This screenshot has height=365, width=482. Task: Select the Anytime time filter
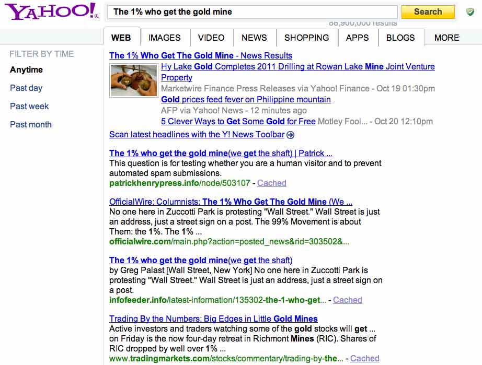(x=27, y=69)
